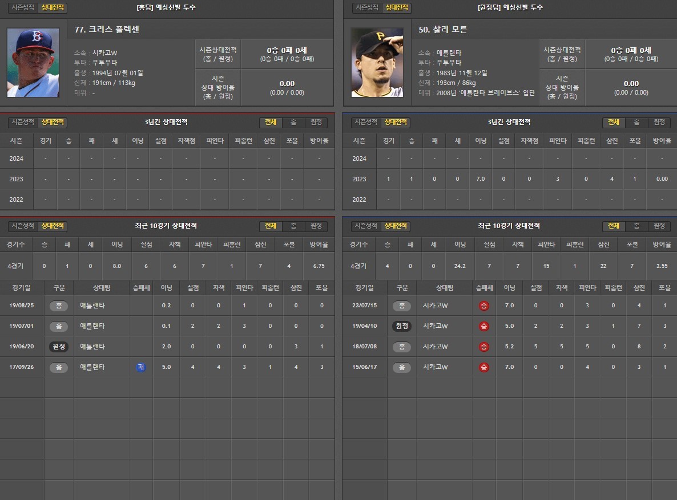Select 상대전적 tab in home pitcher header
677x500 pixels.
53,7
